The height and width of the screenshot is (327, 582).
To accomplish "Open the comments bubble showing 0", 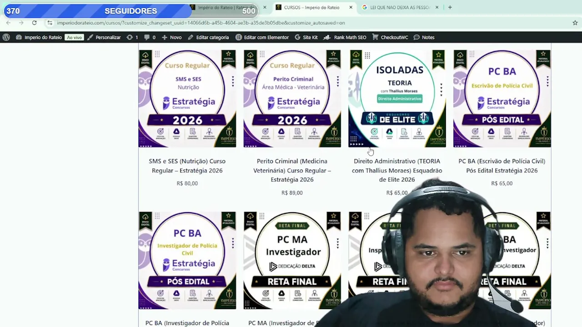I will tap(150, 37).
